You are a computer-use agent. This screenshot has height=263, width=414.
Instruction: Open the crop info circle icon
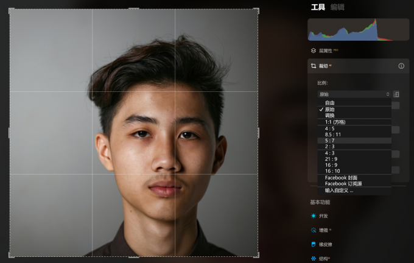coord(401,66)
